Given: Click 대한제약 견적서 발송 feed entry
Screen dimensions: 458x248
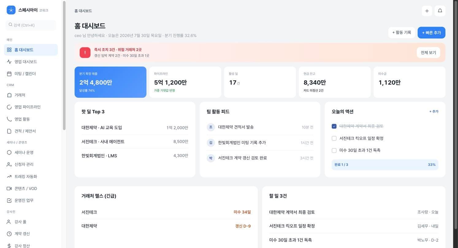Looking at the screenshot, I should (x=260, y=127).
